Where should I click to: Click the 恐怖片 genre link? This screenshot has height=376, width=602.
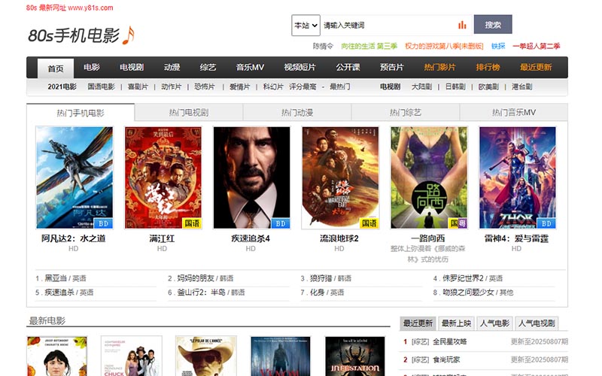(x=204, y=86)
